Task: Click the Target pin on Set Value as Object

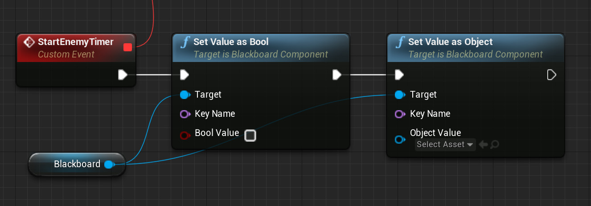Action: 400,95
